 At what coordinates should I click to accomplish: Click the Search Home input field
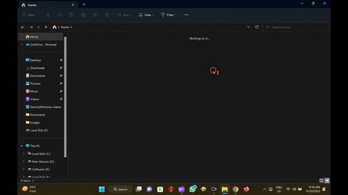(x=296, y=27)
